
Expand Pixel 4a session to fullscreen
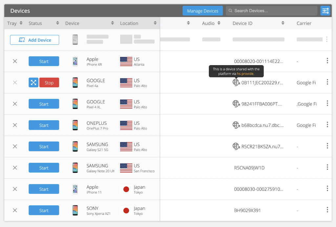33,83
